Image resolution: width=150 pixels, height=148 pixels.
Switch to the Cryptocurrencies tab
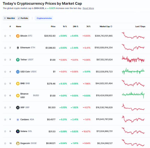click(x=44, y=18)
